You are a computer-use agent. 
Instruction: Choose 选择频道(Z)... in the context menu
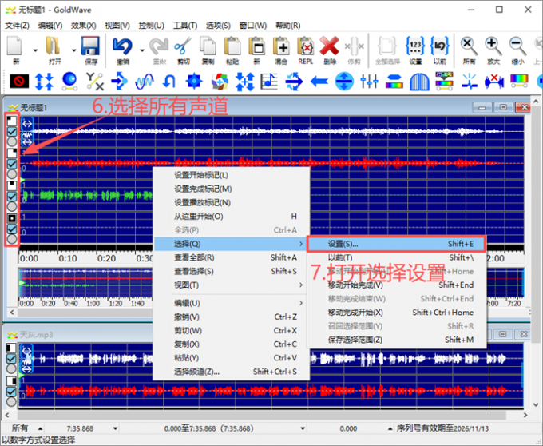231,372
